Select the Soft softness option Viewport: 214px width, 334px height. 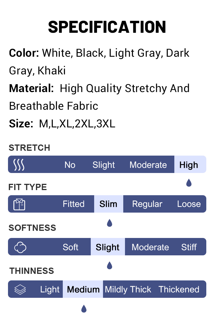[70, 247]
